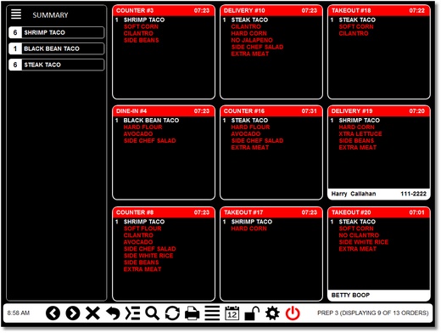Click Steak Taco item in Delivery #10
Screen dimensions: 441x333
coord(249,20)
